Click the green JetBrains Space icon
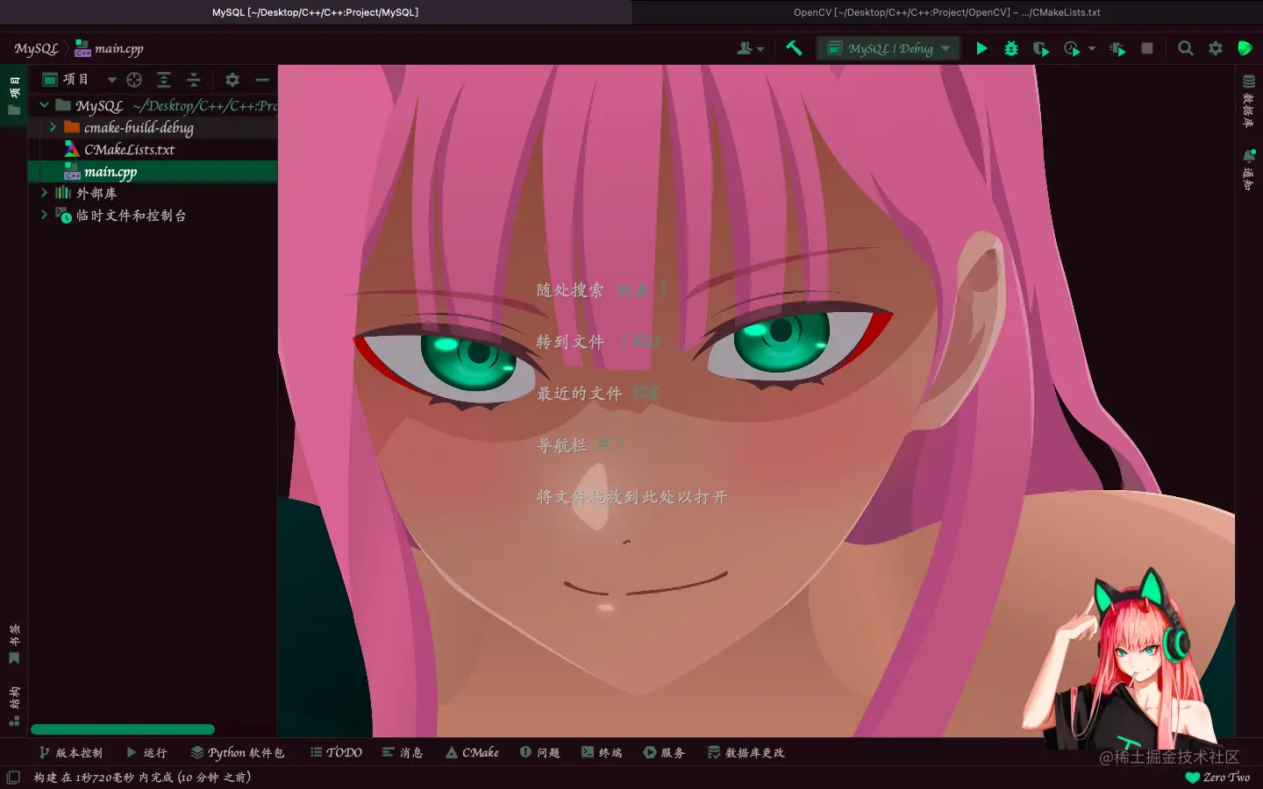Viewport: 1263px width, 789px height. [1245, 48]
